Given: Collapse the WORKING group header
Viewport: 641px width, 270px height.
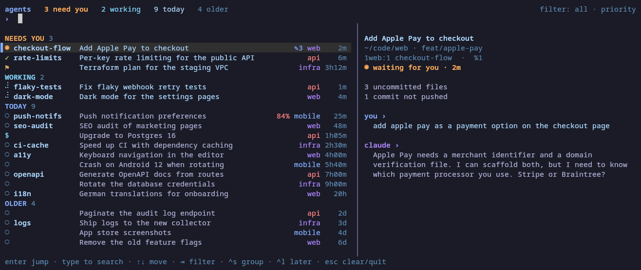Looking at the screenshot, I should coord(24,77).
